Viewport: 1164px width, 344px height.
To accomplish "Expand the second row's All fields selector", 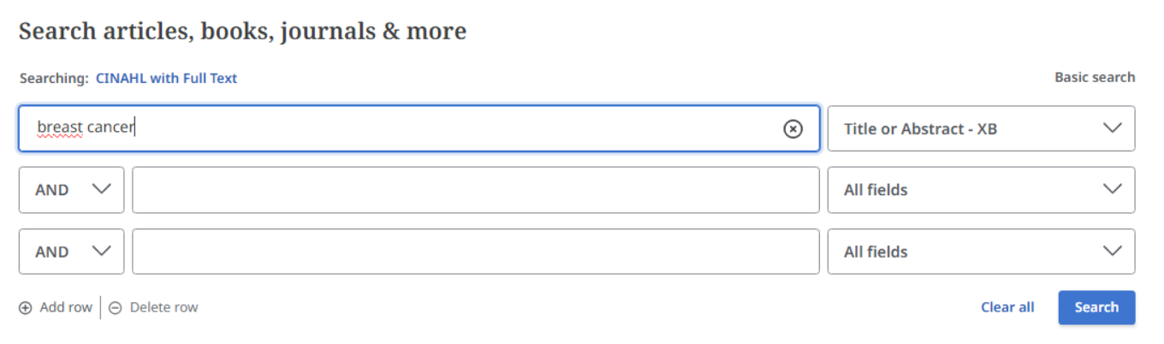I will click(x=980, y=190).
